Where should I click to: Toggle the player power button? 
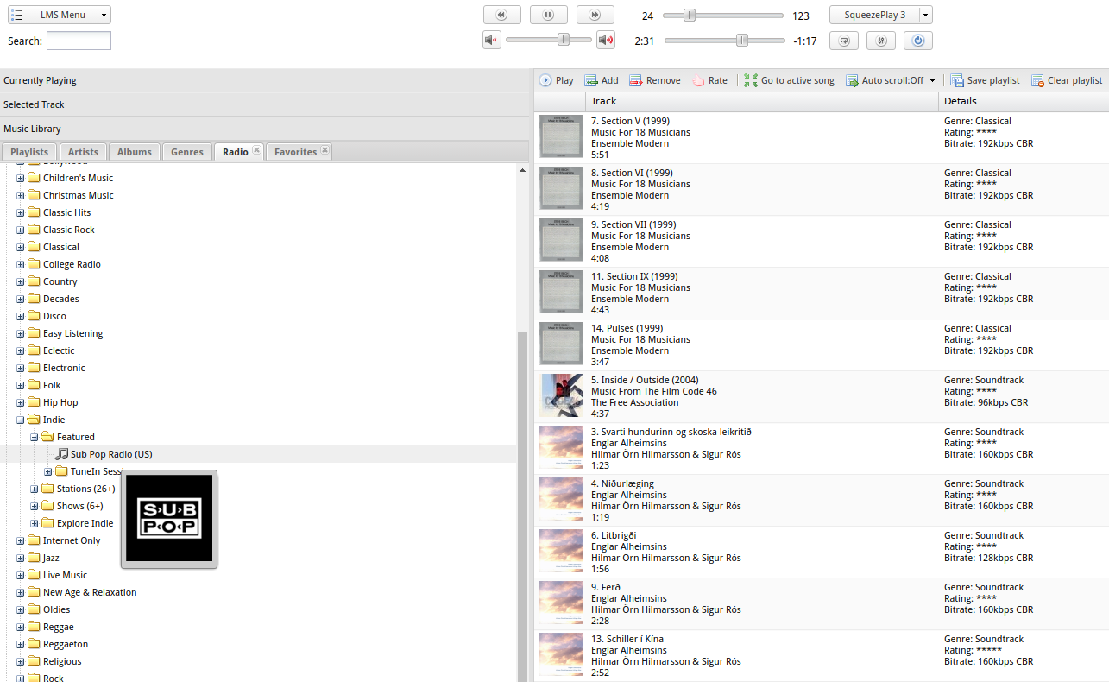[918, 41]
